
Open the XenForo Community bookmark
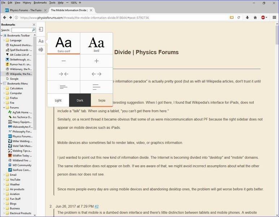19,170
